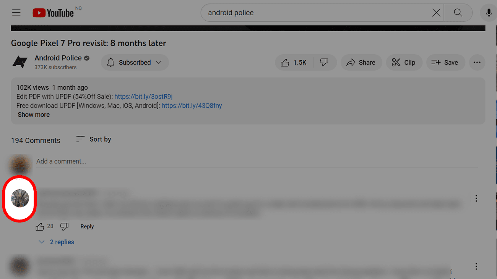Screen dimensions: 497x279
Task: Expand the 2 replies thread
Action: [x=56, y=242]
